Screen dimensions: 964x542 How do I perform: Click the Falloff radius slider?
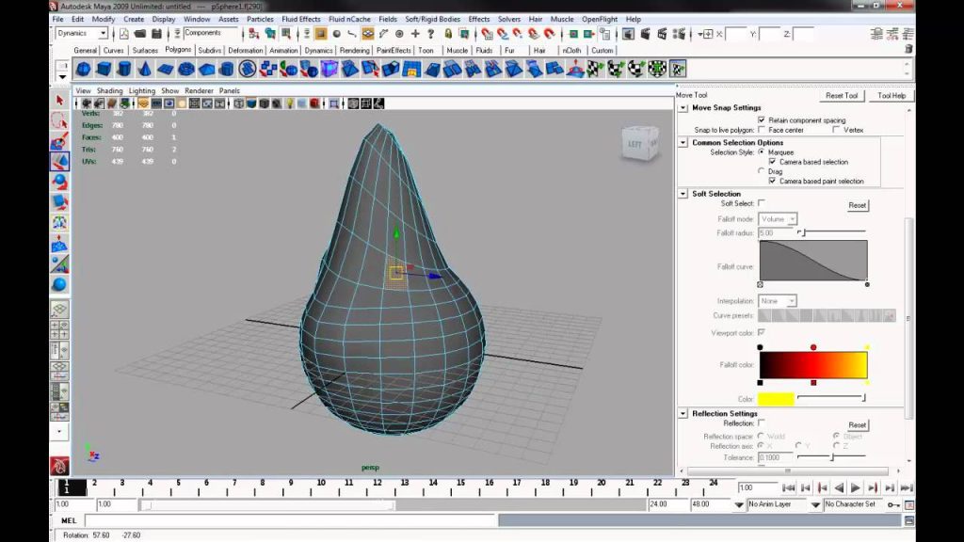coord(831,232)
